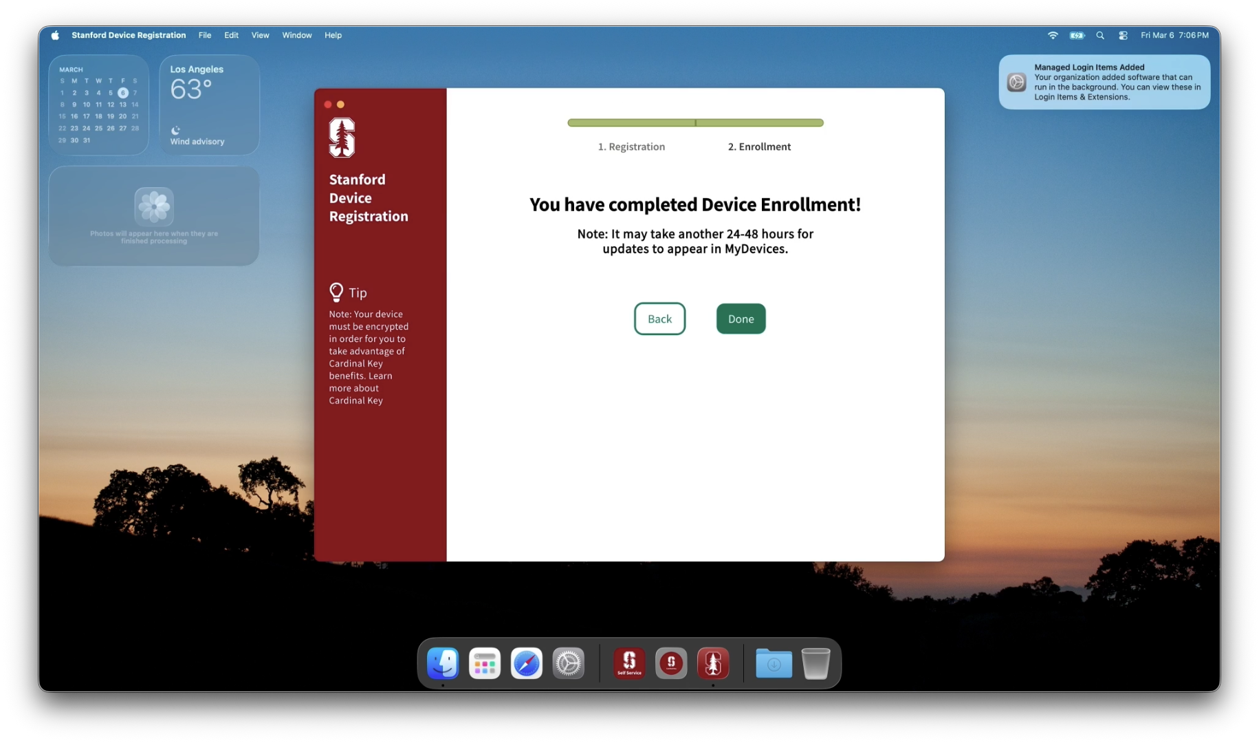Open the Downloads folder in the Dock
This screenshot has width=1259, height=743.
click(x=773, y=663)
